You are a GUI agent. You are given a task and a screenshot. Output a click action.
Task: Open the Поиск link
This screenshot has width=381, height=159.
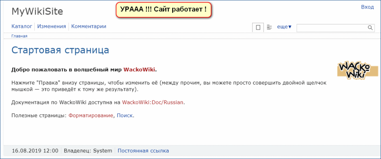(124, 115)
